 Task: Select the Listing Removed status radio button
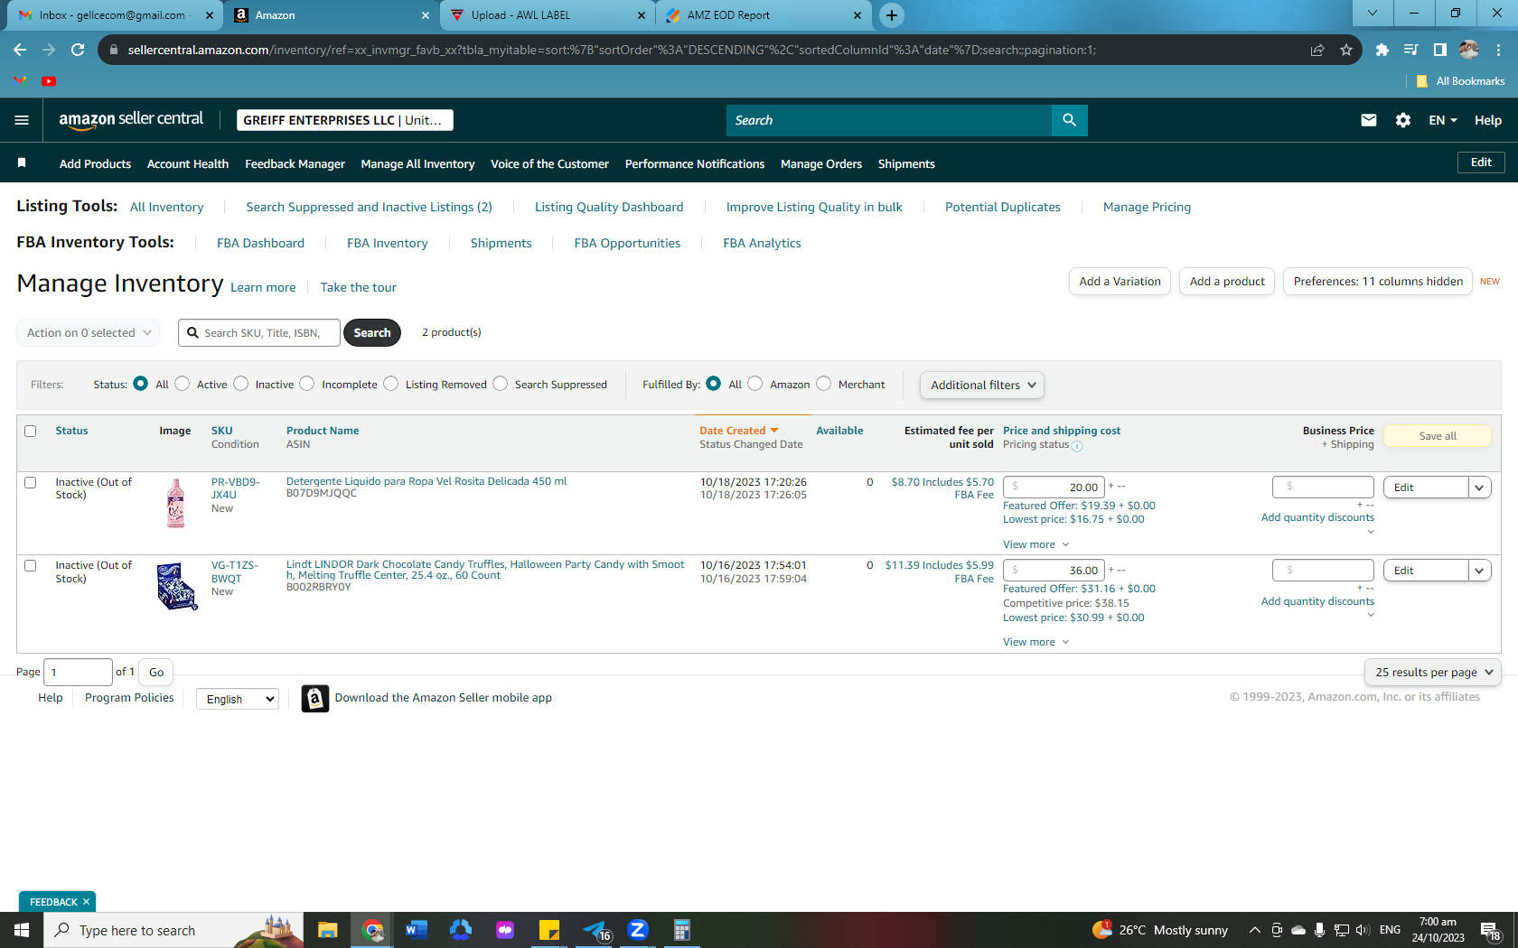[390, 384]
